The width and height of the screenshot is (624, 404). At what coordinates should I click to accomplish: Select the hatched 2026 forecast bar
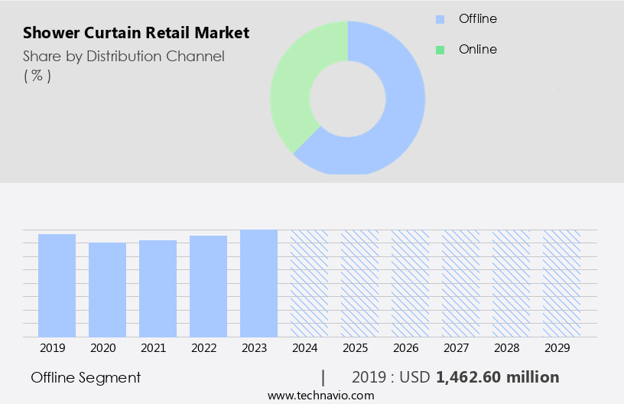pyautogui.click(x=410, y=282)
